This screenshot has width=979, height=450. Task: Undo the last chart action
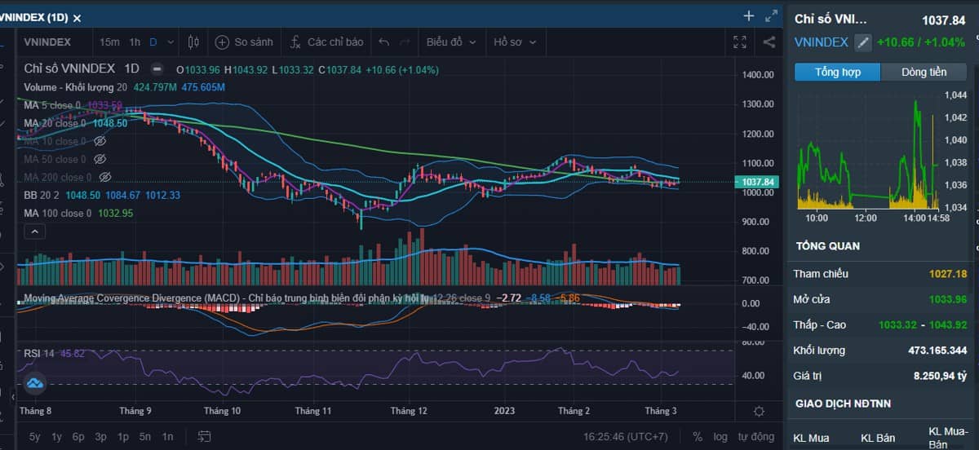pyautogui.click(x=383, y=42)
